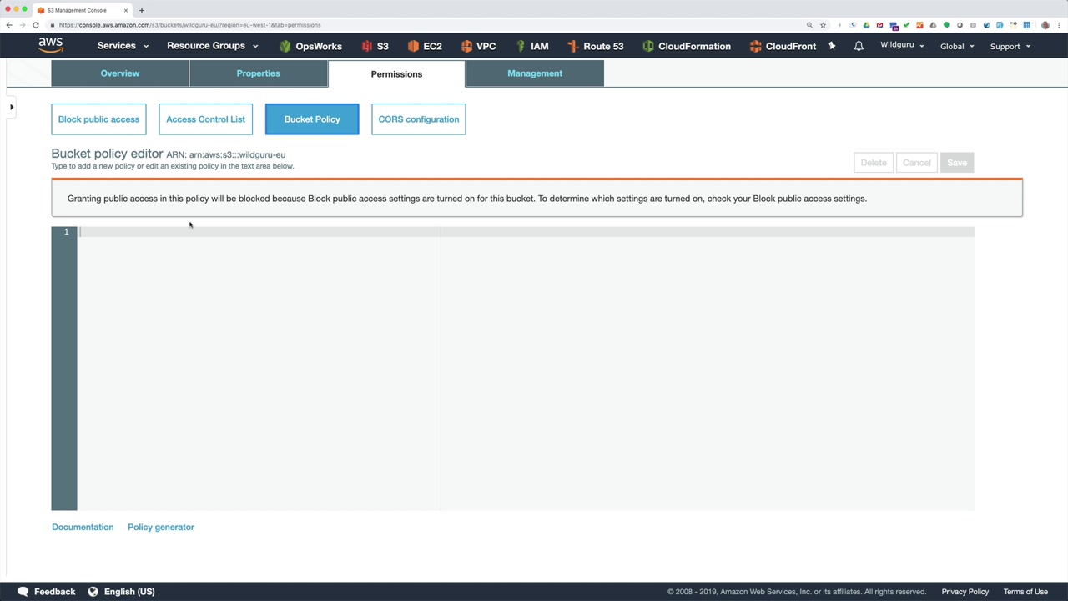Screen dimensions: 1068x601
Task: Open the CloudFront service shortcut
Action: [x=783, y=46]
